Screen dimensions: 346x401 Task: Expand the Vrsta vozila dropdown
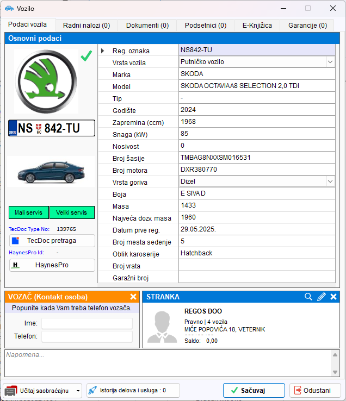click(330, 62)
